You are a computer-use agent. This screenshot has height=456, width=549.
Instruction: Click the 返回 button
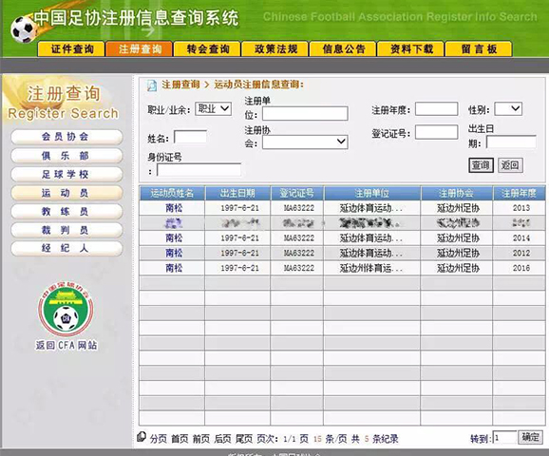510,165
